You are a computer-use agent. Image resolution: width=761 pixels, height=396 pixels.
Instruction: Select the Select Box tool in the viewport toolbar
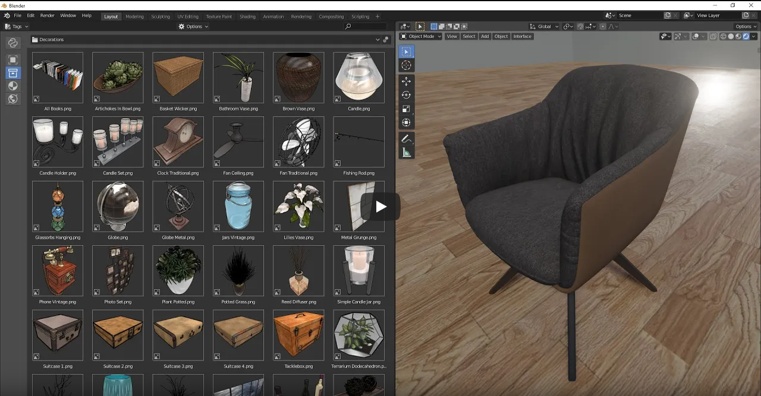(x=406, y=52)
